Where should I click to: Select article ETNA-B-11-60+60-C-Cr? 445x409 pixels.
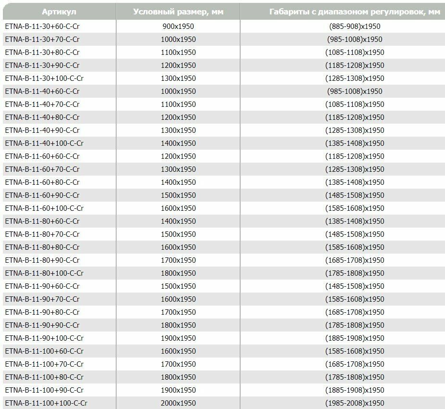[42, 156]
